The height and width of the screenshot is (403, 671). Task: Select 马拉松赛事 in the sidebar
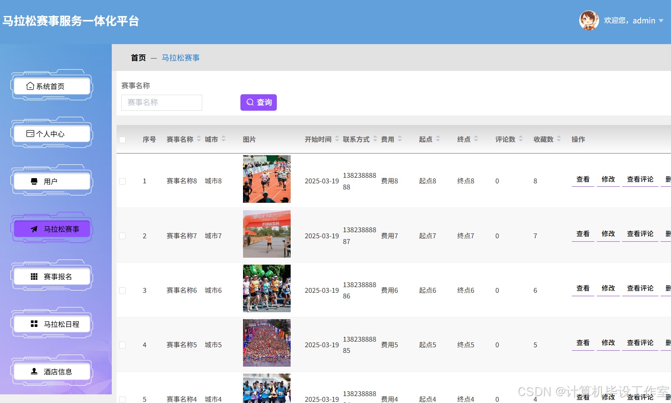pos(52,229)
